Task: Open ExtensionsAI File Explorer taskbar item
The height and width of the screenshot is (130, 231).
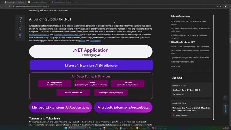Action: pyautogui.click(x=111, y=128)
